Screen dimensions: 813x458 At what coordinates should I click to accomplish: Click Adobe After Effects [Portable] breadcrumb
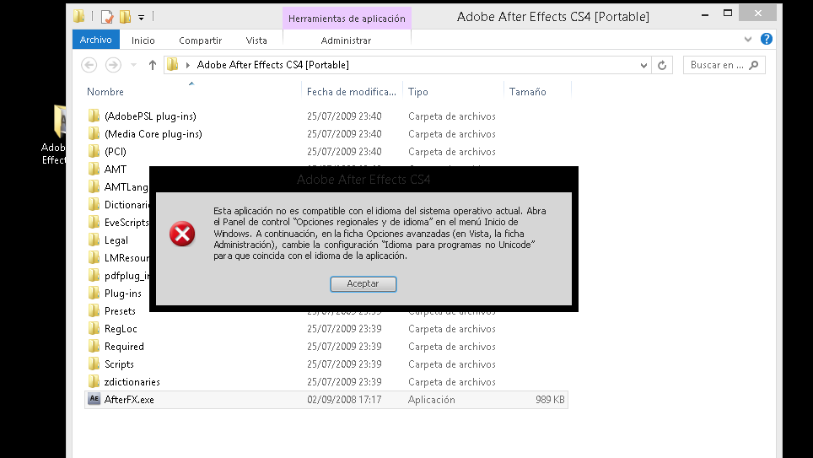[x=272, y=65]
